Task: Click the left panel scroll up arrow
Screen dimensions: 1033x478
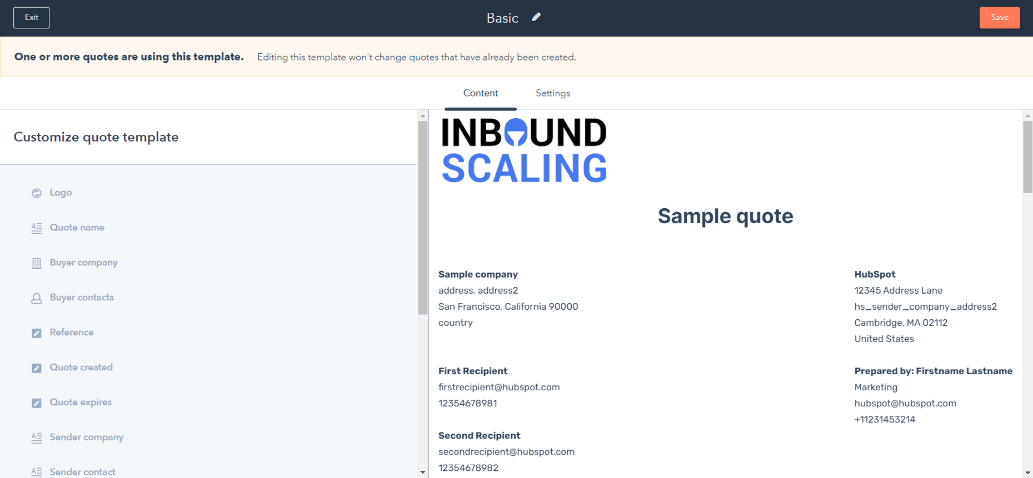Action: click(423, 116)
